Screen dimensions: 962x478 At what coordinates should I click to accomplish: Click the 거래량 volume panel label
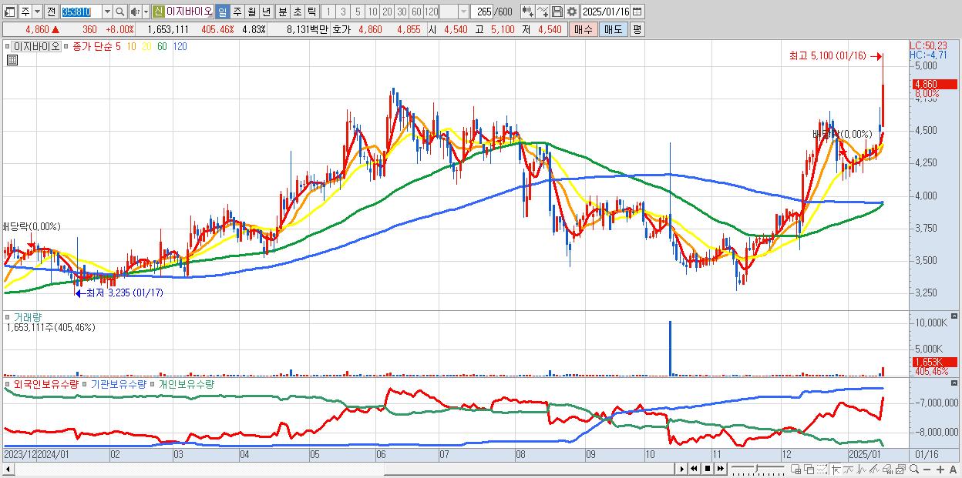click(x=28, y=317)
